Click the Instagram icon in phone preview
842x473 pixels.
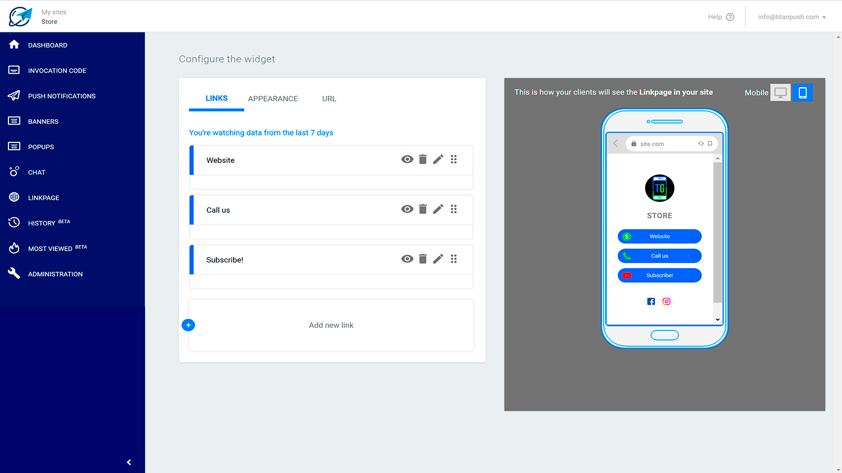(x=667, y=302)
